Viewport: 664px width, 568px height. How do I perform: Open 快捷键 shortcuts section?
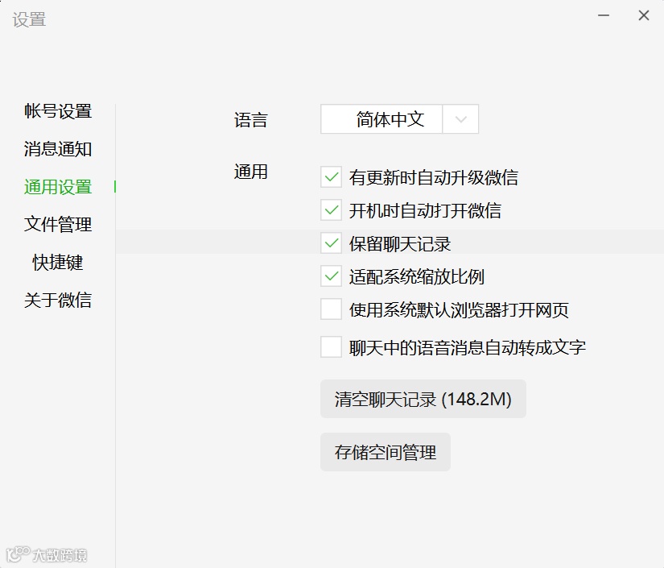(x=58, y=263)
